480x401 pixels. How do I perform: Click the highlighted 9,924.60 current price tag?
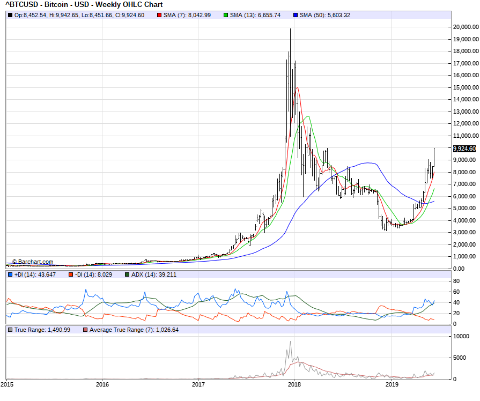pyautogui.click(x=464, y=148)
